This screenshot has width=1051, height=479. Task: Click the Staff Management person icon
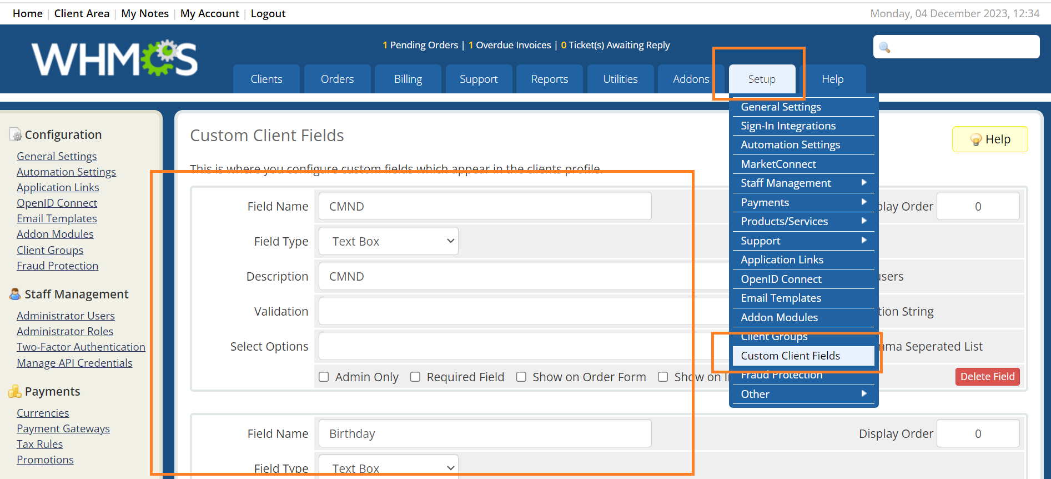click(15, 294)
